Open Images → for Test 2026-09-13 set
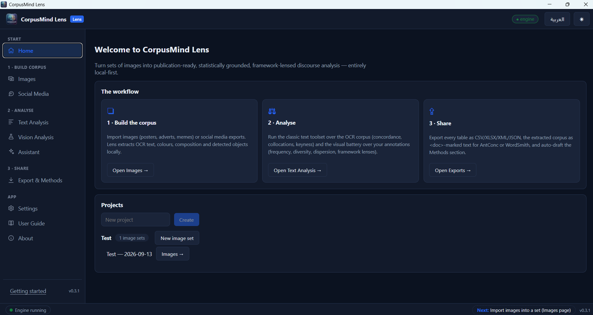The width and height of the screenshot is (593, 315). (173, 254)
